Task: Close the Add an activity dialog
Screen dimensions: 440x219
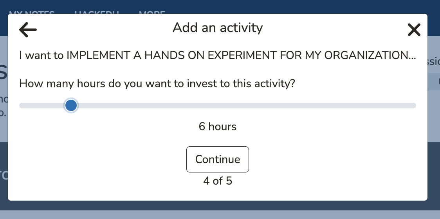Action: point(414,30)
